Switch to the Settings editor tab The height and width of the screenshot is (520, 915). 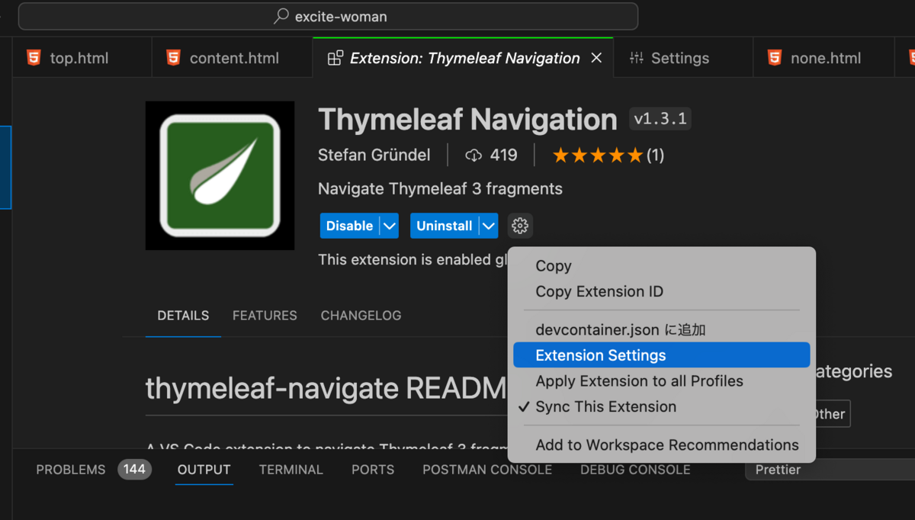[683, 58]
